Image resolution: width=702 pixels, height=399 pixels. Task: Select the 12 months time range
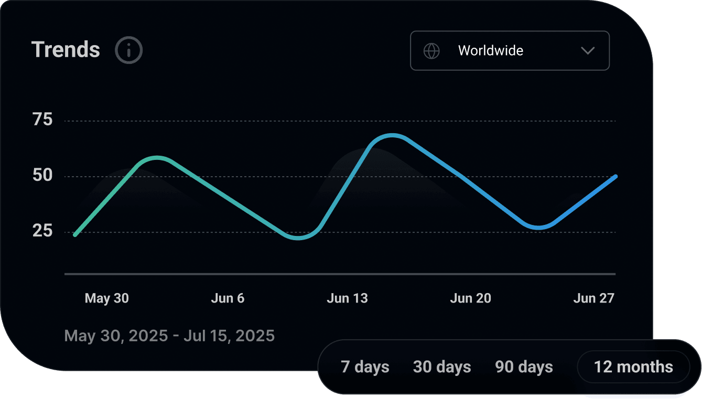point(633,367)
